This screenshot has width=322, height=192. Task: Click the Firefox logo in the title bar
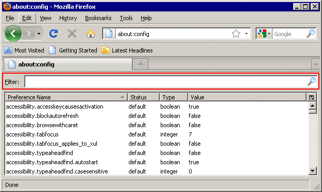coord(7,7)
